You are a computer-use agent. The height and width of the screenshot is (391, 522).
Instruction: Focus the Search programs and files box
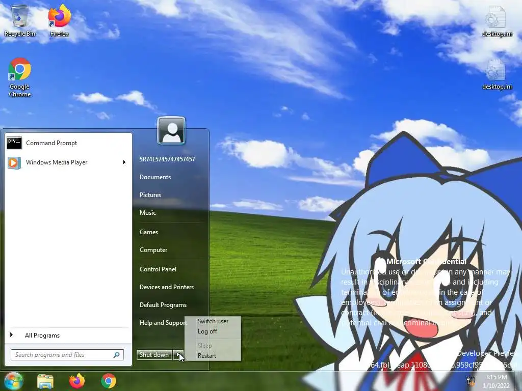(67, 355)
